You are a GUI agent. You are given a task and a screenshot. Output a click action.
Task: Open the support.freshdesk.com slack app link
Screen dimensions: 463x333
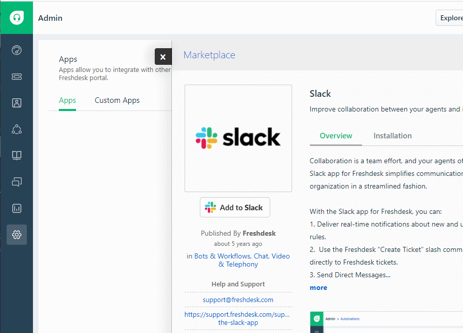click(237, 318)
